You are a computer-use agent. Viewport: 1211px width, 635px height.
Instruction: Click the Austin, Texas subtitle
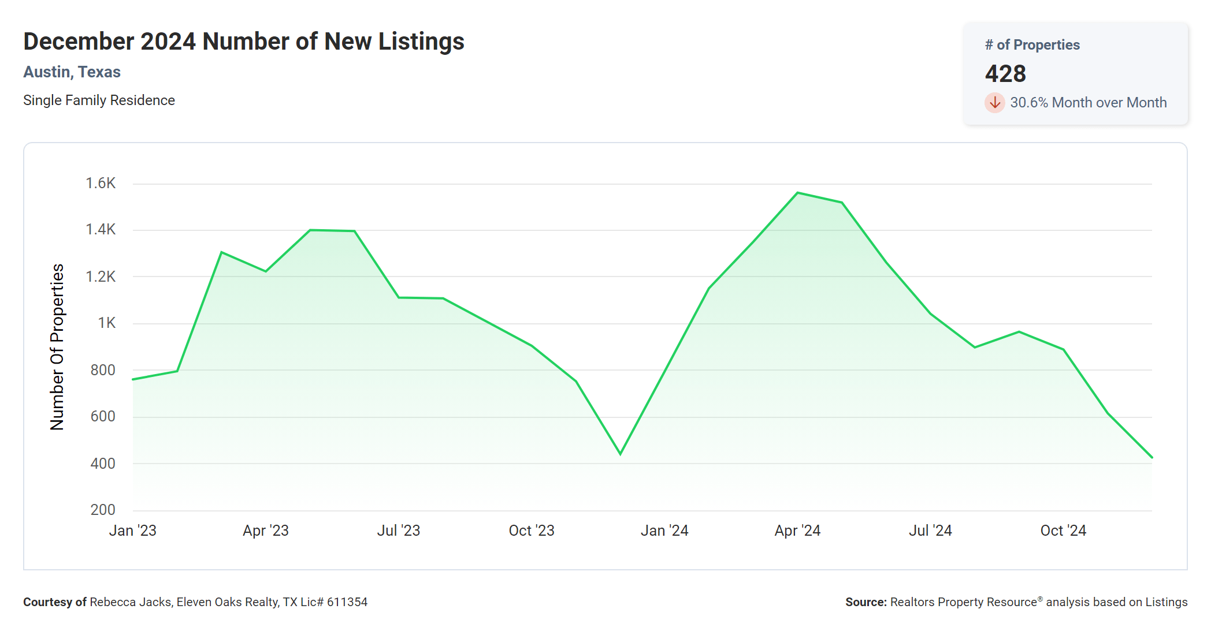(x=72, y=72)
